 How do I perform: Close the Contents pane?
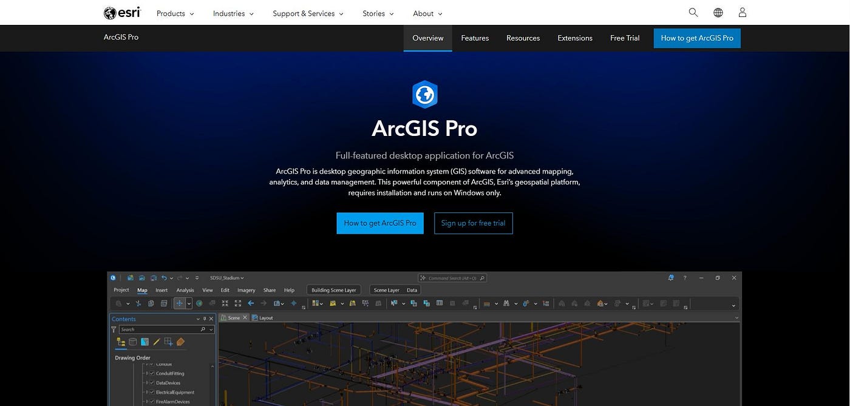coord(211,319)
